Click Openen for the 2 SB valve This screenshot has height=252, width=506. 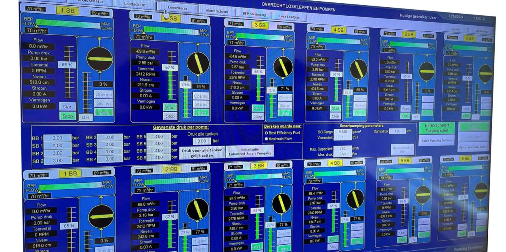click(201, 96)
